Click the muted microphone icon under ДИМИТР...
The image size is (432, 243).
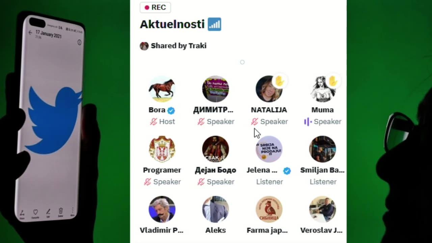pos(201,122)
